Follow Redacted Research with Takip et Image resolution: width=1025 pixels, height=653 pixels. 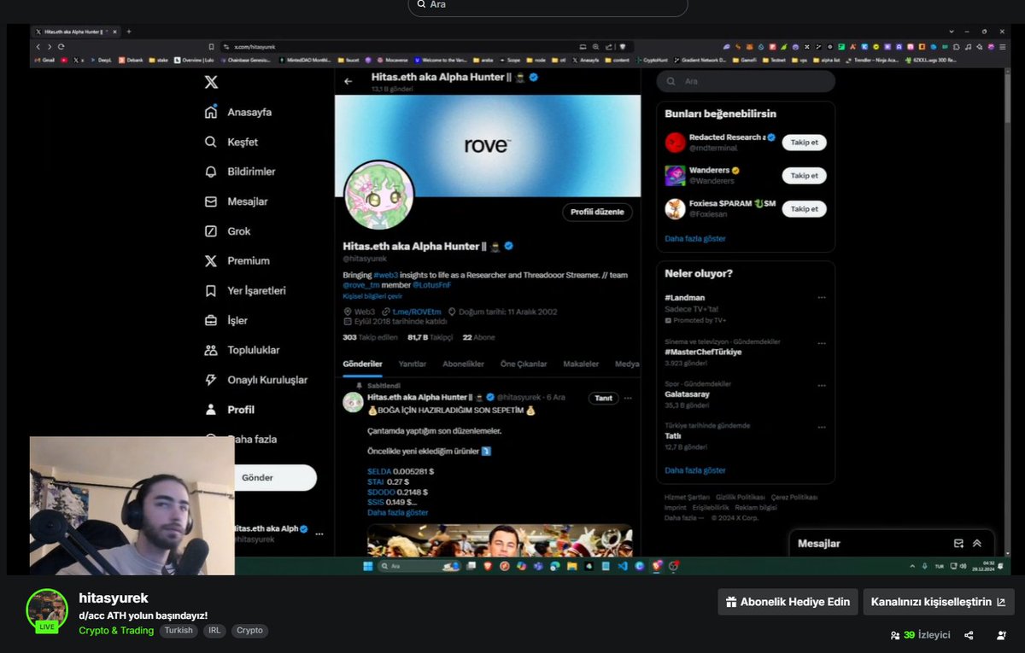pos(805,143)
